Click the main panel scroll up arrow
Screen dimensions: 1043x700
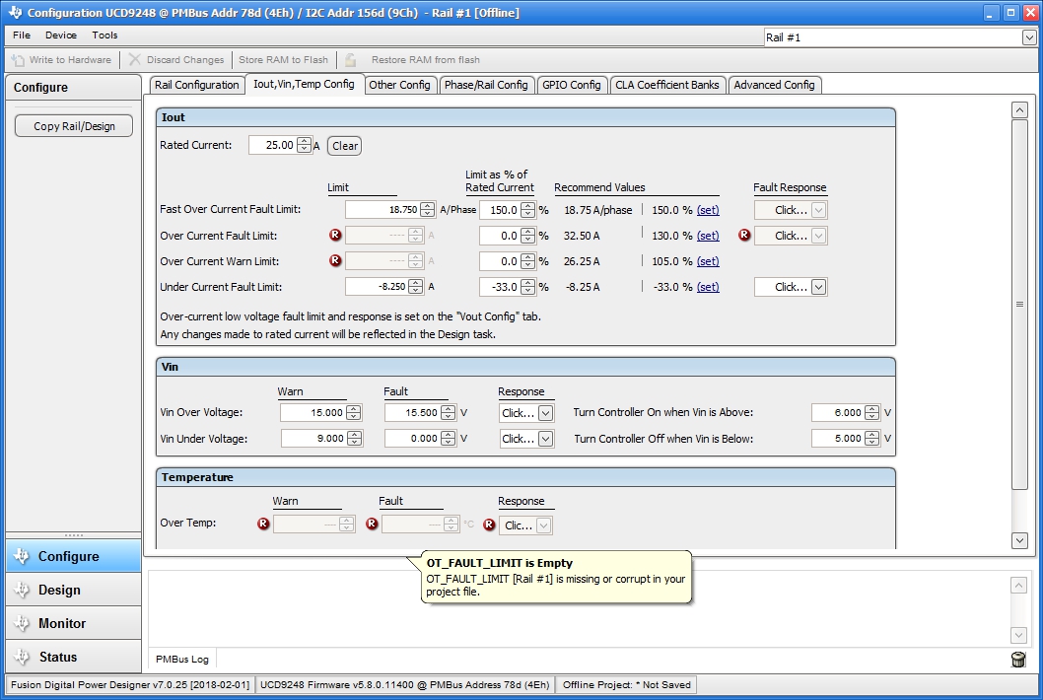click(x=1019, y=109)
